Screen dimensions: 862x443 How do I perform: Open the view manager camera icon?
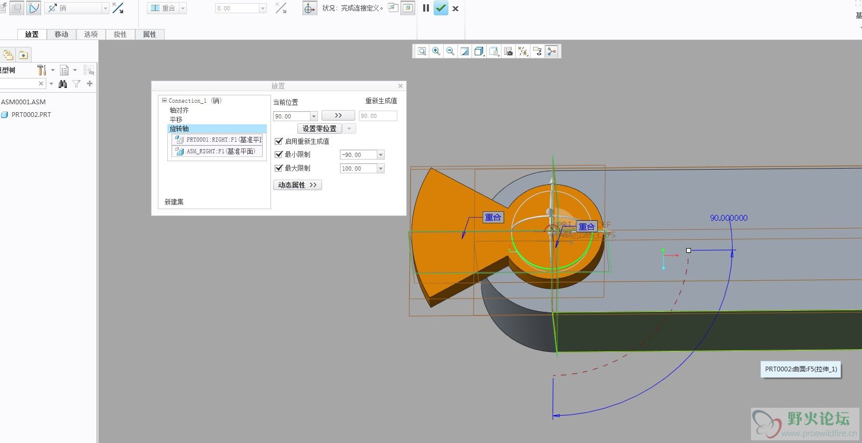(508, 51)
